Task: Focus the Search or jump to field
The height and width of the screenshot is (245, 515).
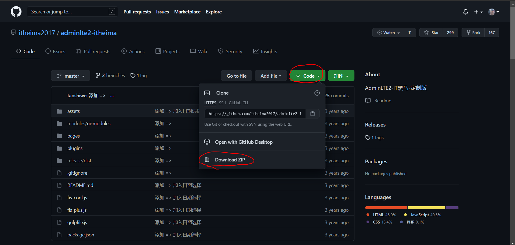Action: [72, 12]
